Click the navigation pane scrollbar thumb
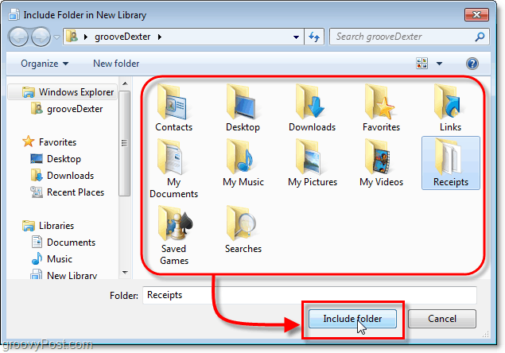The width and height of the screenshot is (505, 353). [125, 143]
